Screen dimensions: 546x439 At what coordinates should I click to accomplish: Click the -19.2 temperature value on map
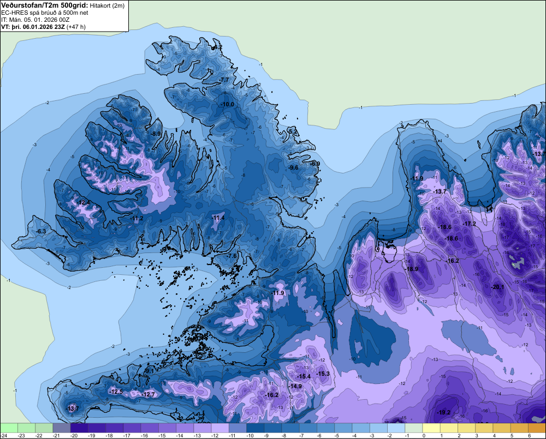(x=443, y=413)
